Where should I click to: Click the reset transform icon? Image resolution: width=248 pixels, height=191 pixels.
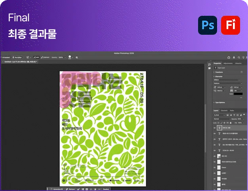coord(241,72)
